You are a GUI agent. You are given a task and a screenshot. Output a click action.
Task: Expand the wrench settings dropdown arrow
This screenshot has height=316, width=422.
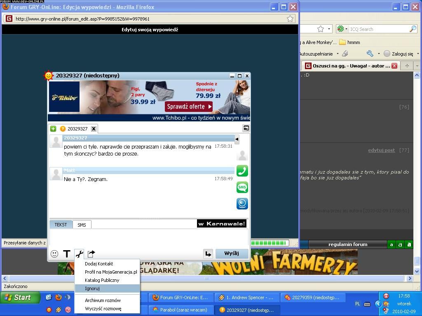[x=379, y=53]
